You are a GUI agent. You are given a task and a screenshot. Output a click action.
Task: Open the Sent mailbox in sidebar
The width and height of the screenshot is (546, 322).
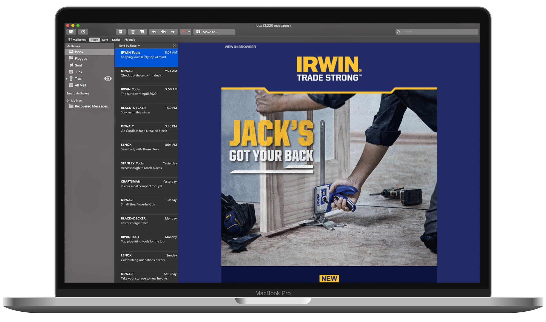coord(89,65)
